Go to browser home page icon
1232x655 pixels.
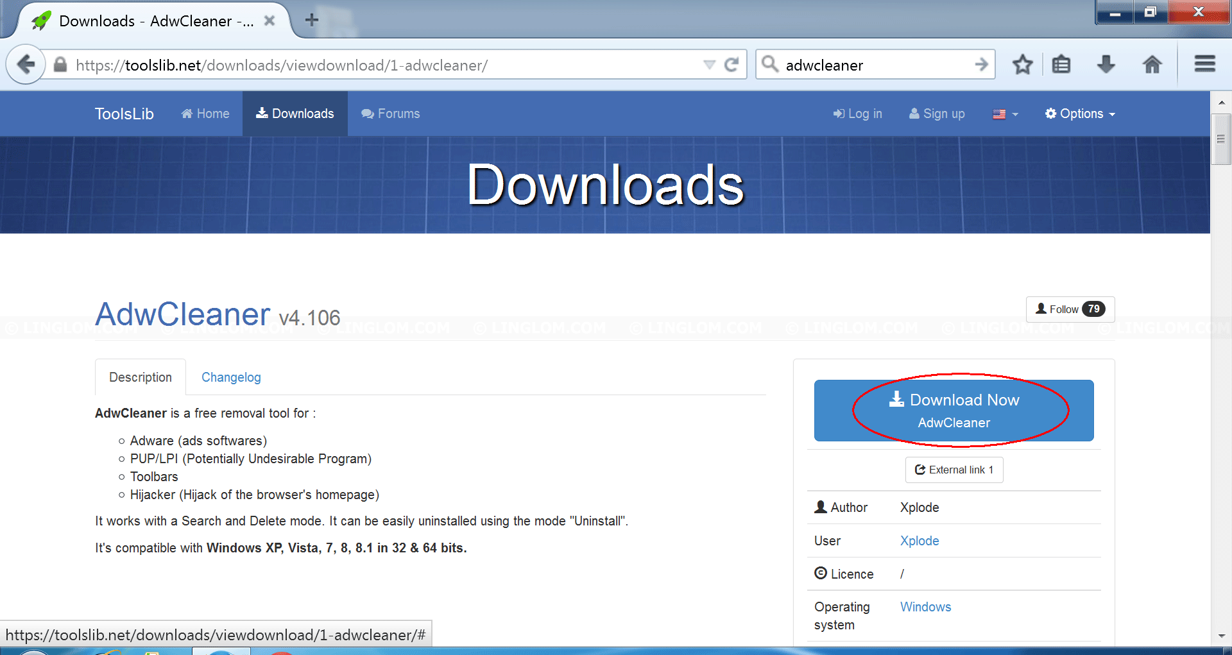pyautogui.click(x=1152, y=64)
